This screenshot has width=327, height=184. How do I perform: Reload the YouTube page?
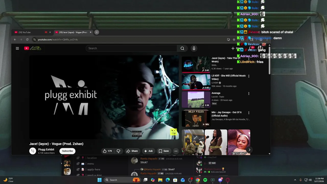point(27,40)
